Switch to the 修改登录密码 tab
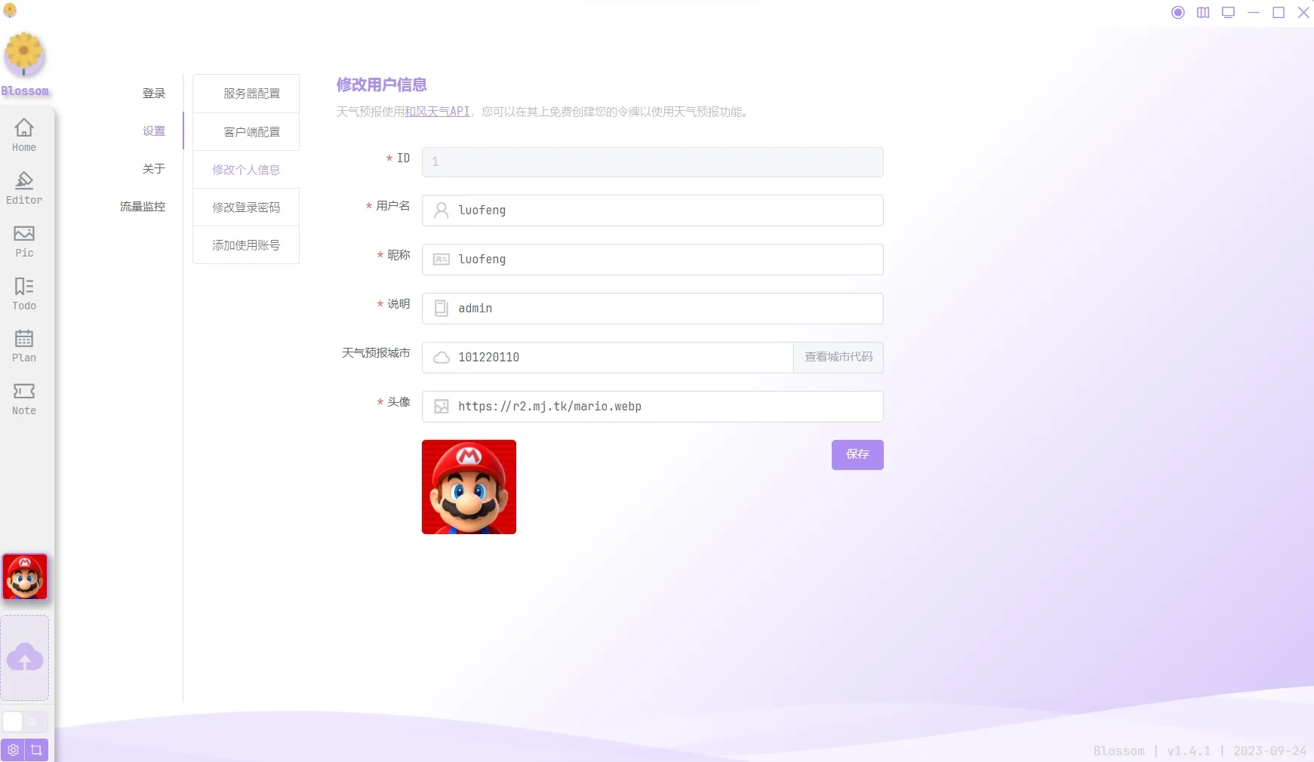Viewport: 1314px width, 762px height. point(246,207)
